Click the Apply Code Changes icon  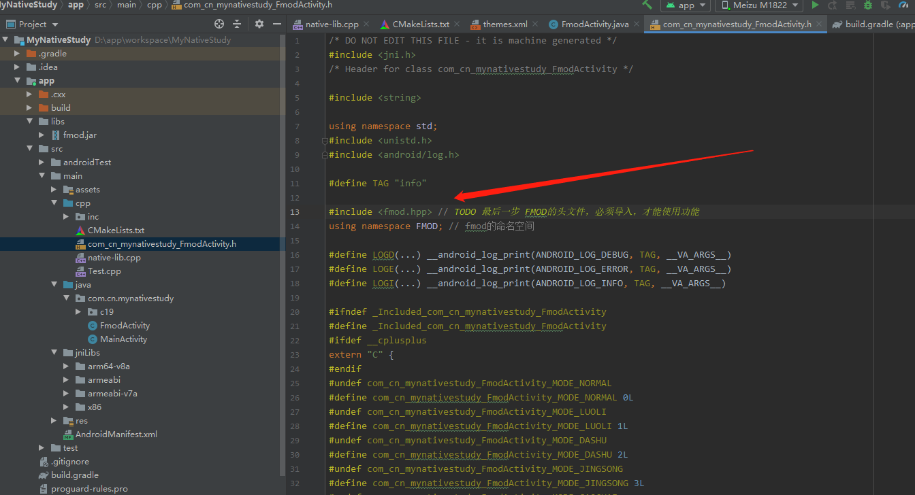(850, 5)
